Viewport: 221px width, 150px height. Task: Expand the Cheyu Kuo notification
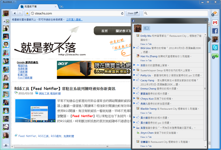click(x=134, y=98)
